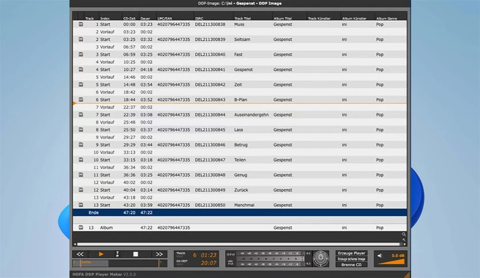Click the right arrow of horizontal scrollbar
Screen dimensions: 480x278
(x=405, y=244)
